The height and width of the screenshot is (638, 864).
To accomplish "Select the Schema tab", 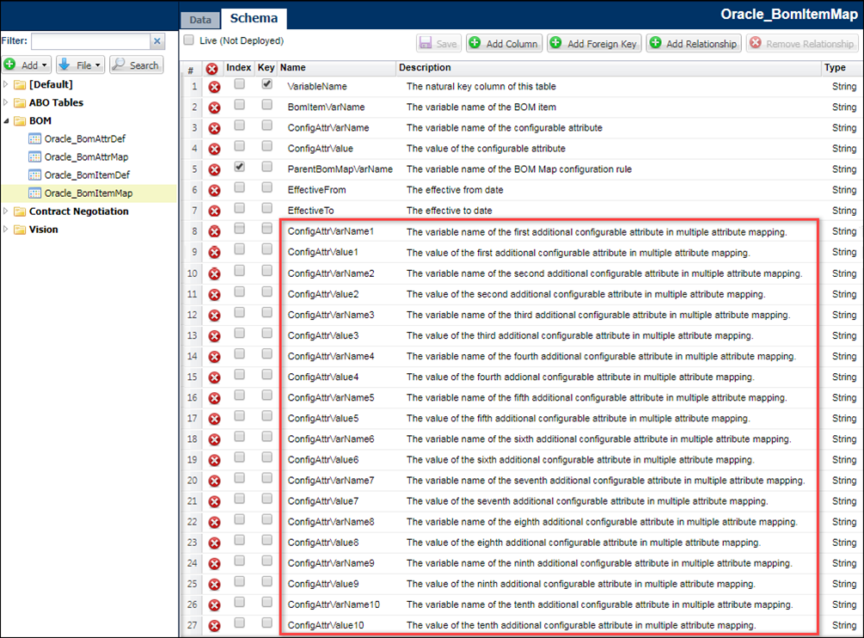I will point(253,18).
